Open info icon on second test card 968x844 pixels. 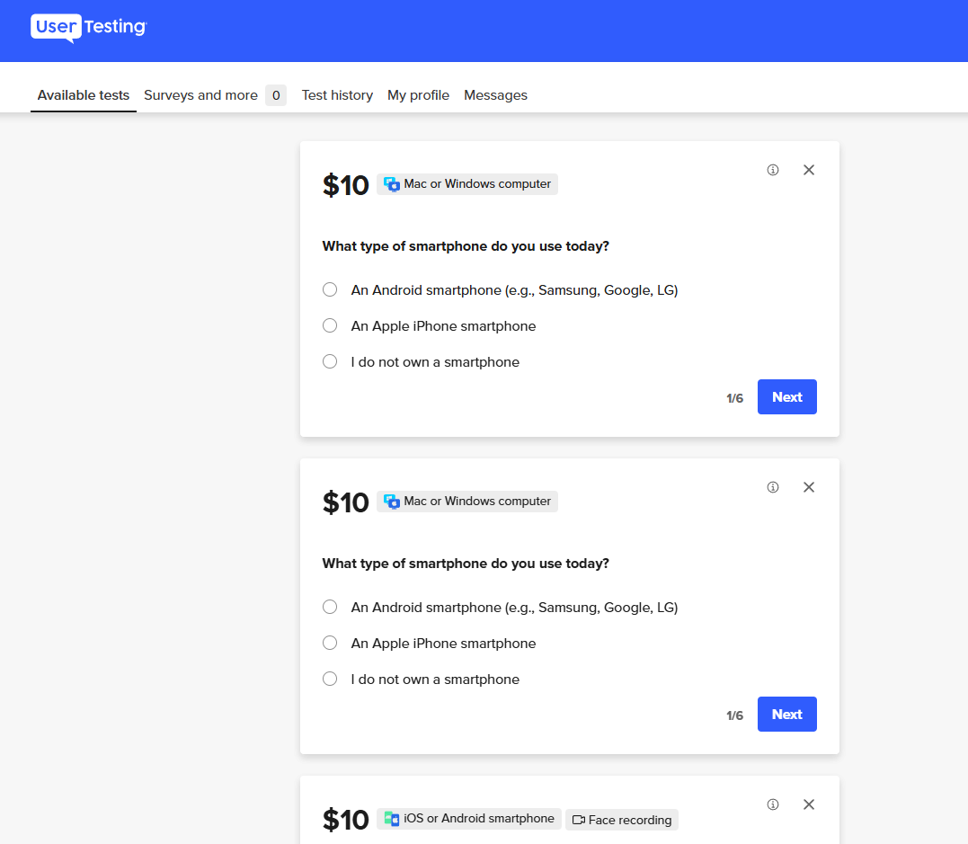[773, 487]
